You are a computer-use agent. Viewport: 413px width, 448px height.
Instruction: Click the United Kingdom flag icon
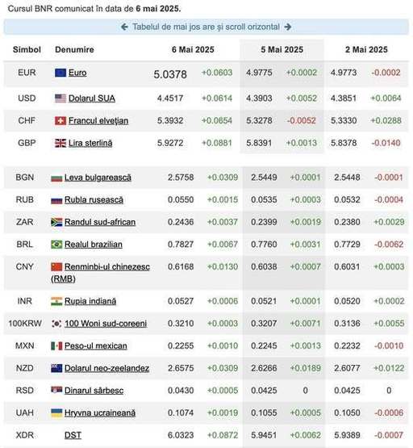tap(60, 143)
